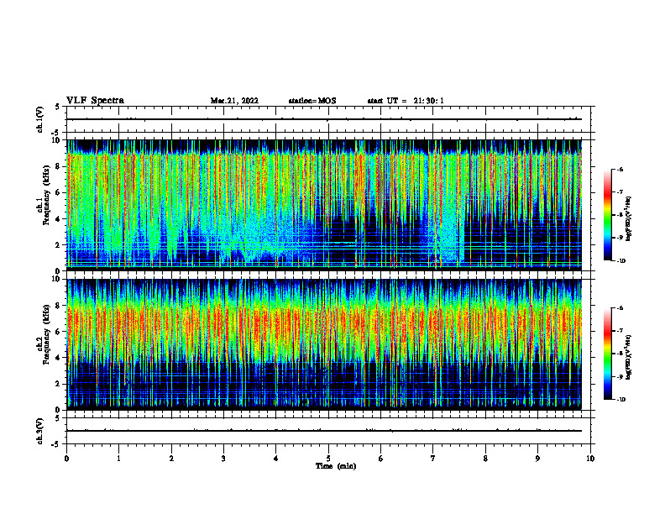Image resolution: width=665 pixels, height=514 pixels.
Task: Click time-axis tick label "5"
Action: click(328, 459)
